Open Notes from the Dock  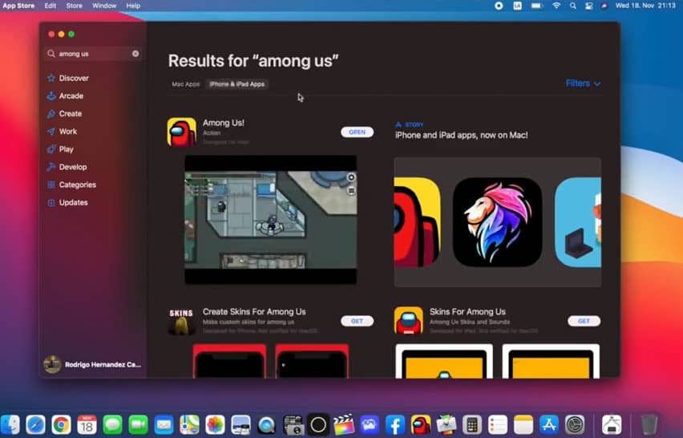coord(523,424)
